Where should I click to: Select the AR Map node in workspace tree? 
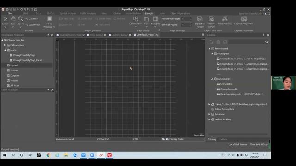click(x=14, y=85)
